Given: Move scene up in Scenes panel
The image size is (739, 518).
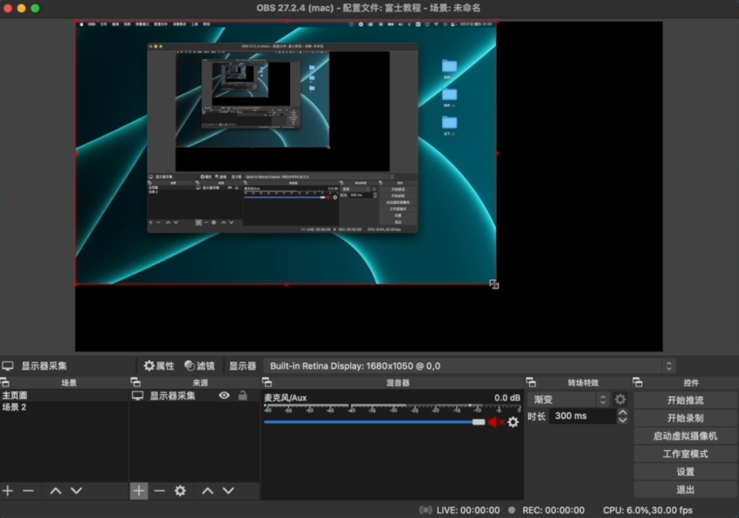Looking at the screenshot, I should (x=55, y=491).
